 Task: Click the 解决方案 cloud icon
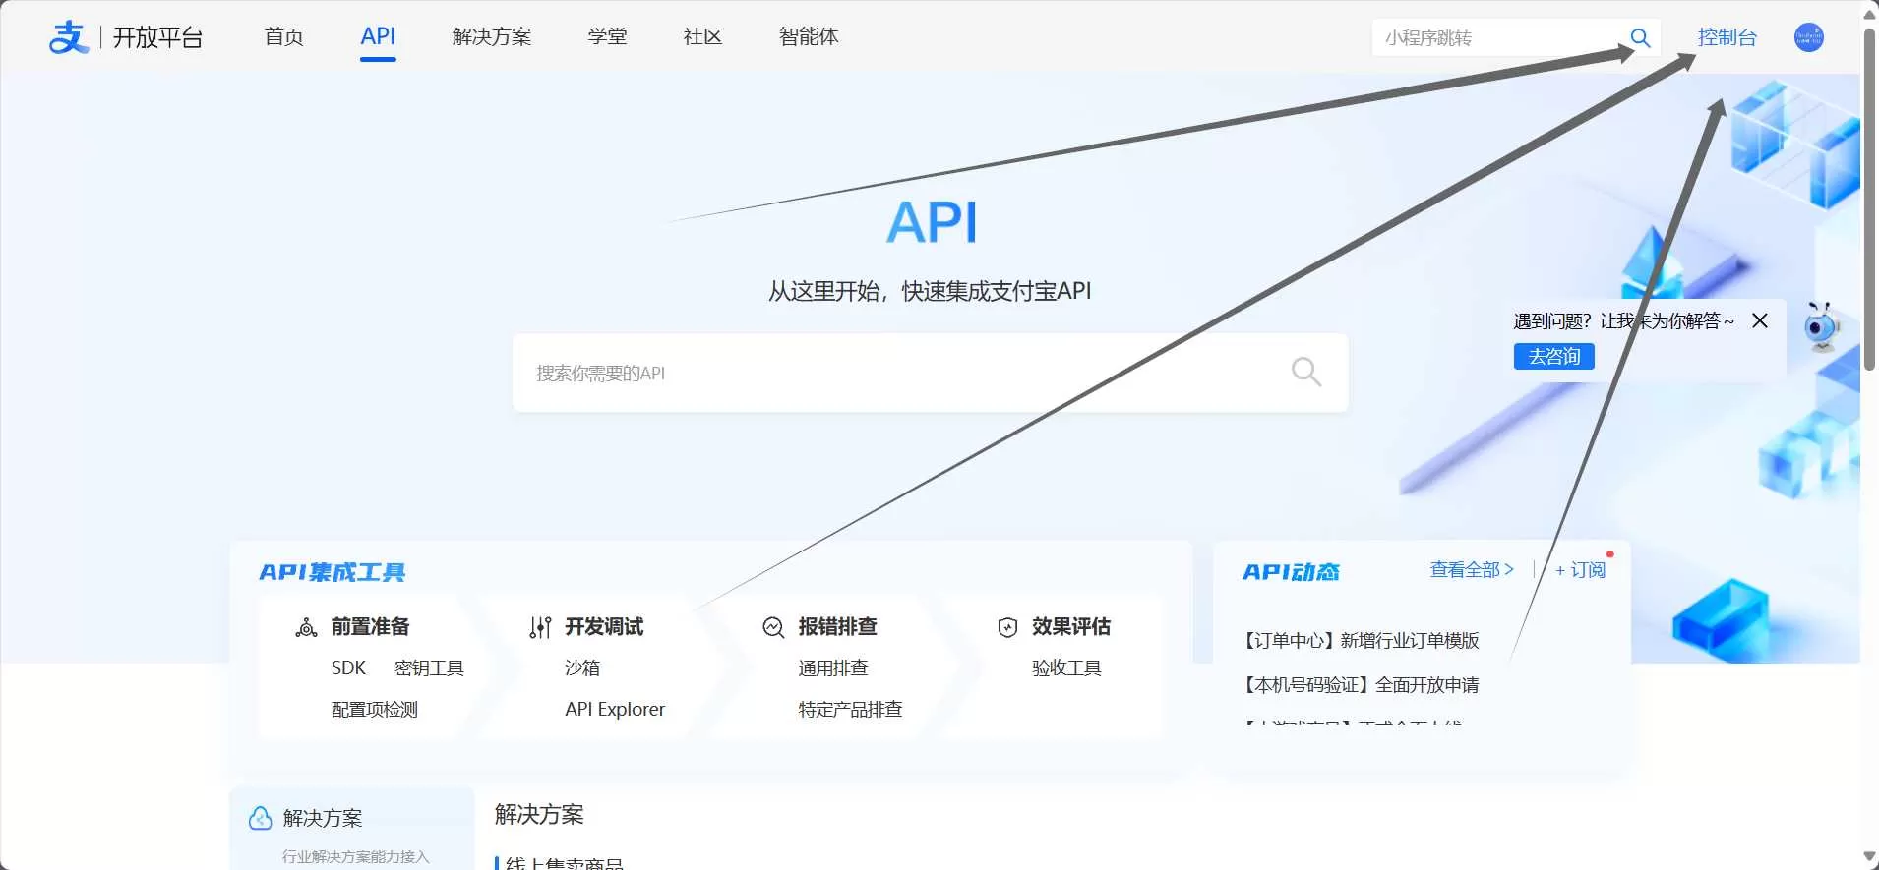pyautogui.click(x=260, y=818)
